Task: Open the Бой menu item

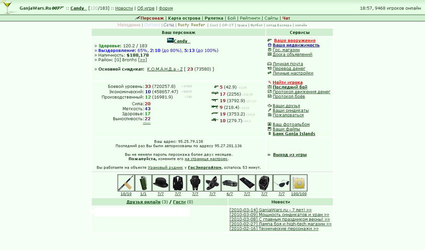Action: point(232,18)
